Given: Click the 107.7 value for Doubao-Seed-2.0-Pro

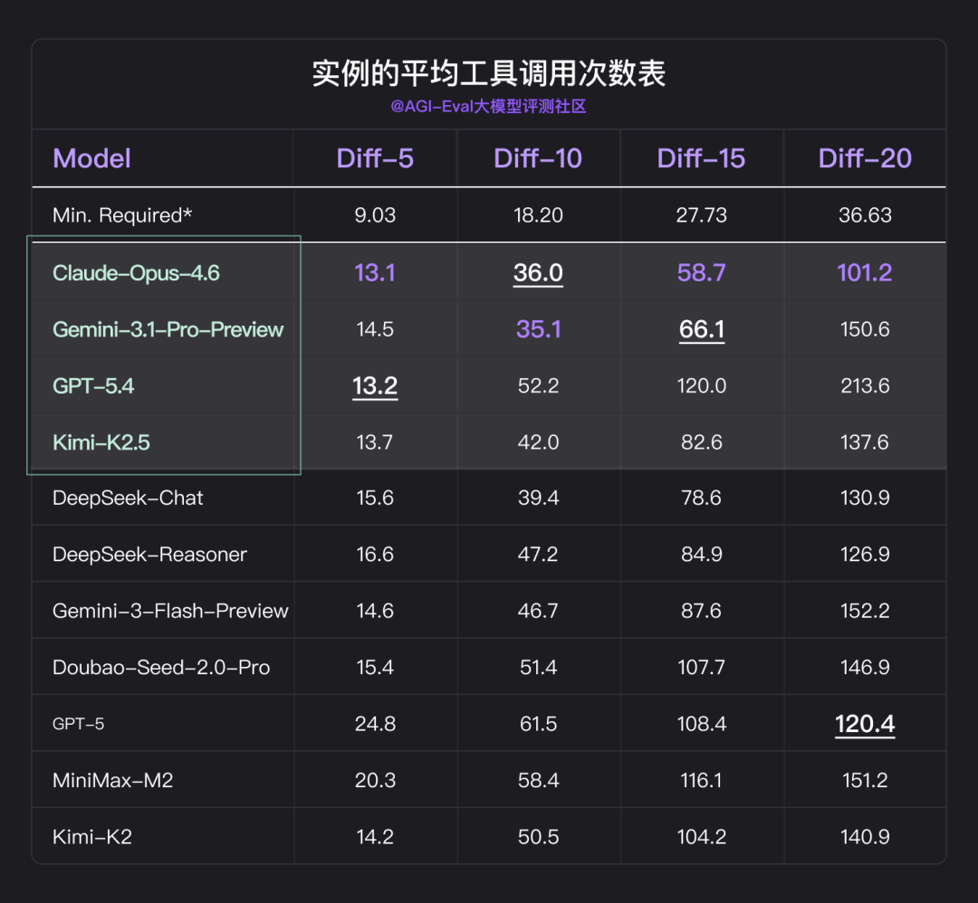Looking at the screenshot, I should coord(702,668).
